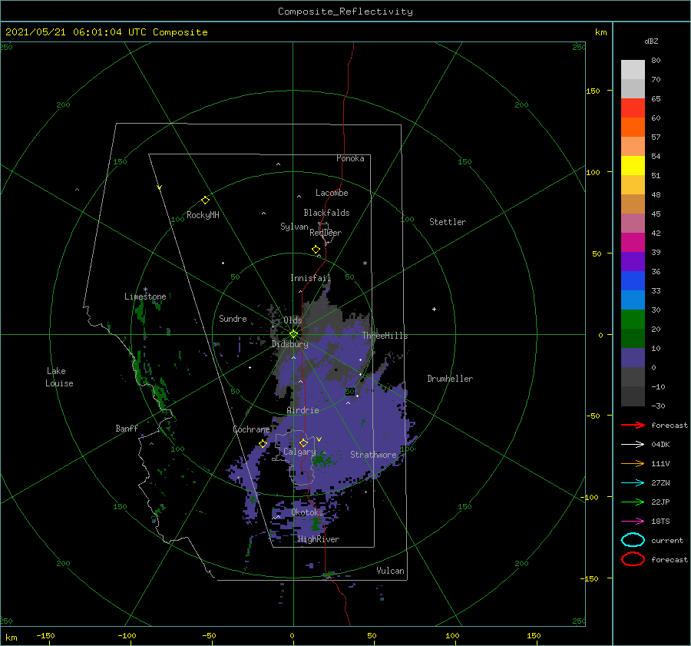
Task: Click the Sylvan label
Action: click(x=294, y=227)
